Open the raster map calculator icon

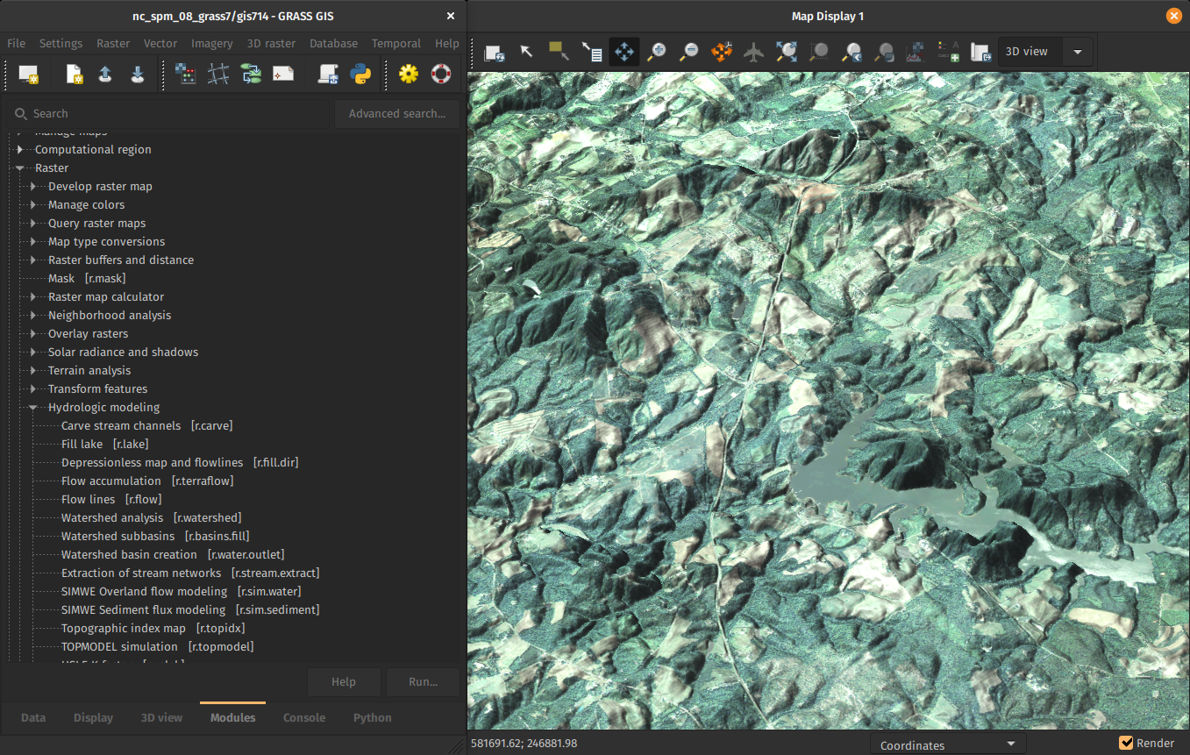pos(185,75)
